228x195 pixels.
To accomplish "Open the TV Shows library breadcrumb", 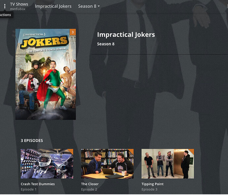I will (x=19, y=4).
